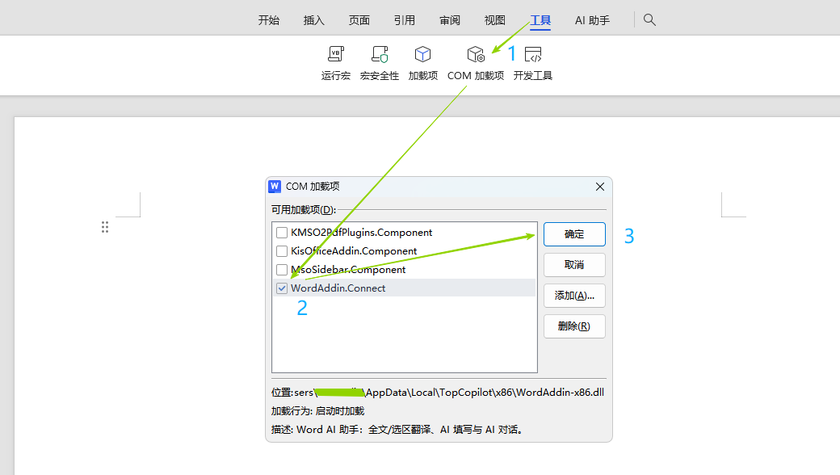This screenshot has height=475, width=840.
Task: Open Developer Tools (开发工具)
Action: 532,63
